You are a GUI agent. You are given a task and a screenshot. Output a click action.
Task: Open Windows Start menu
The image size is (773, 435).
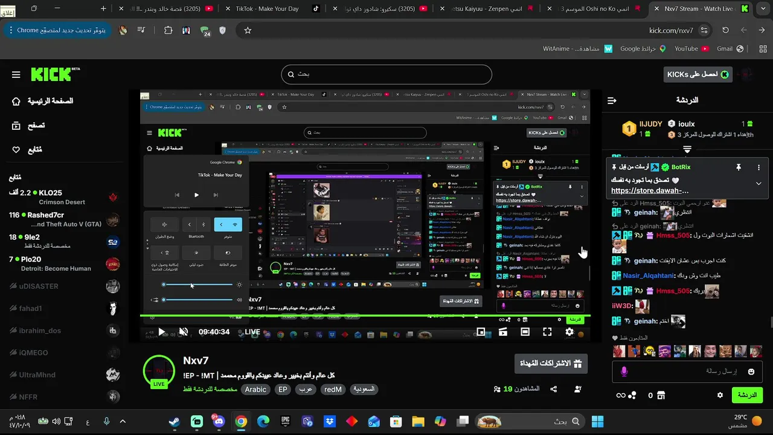tap(597, 421)
